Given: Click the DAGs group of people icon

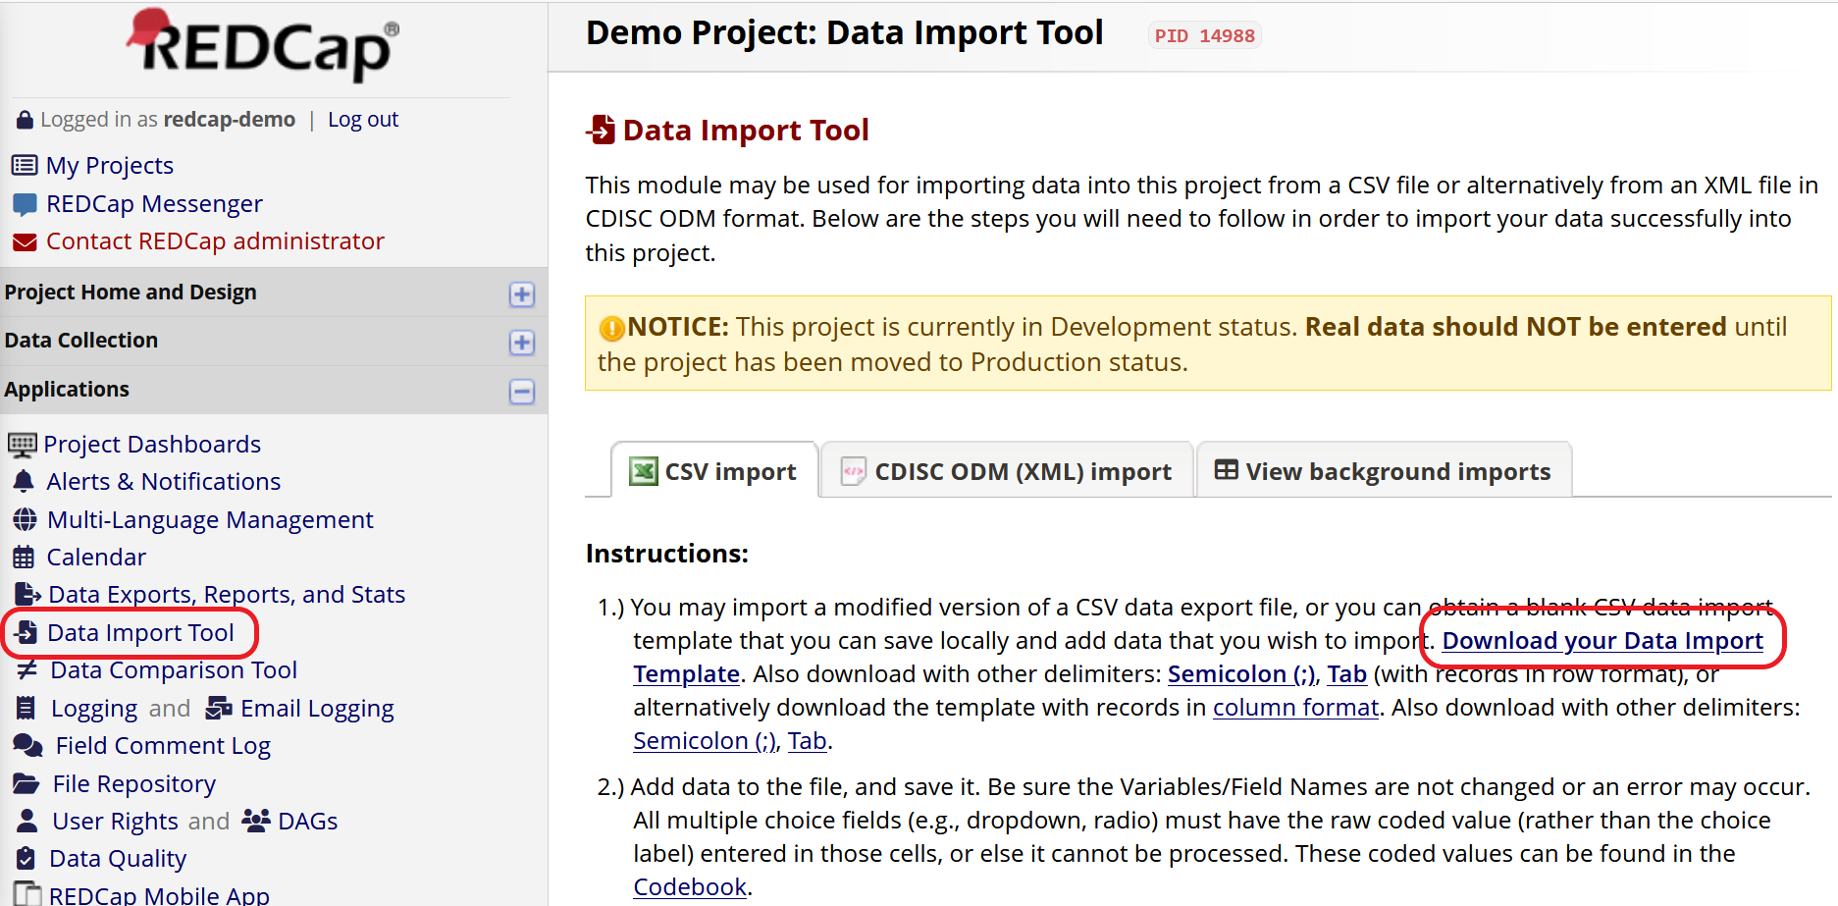Looking at the screenshot, I should pos(256,821).
